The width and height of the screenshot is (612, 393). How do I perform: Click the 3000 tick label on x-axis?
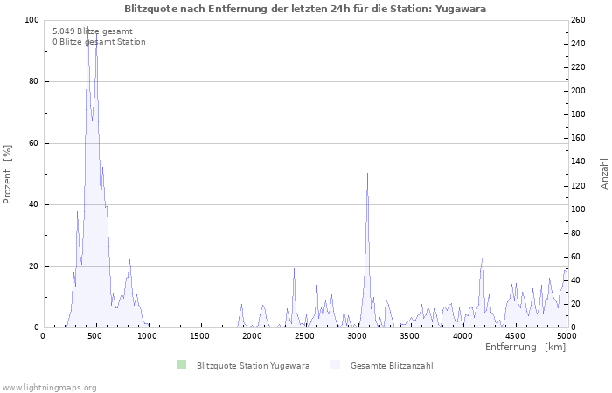(357, 336)
